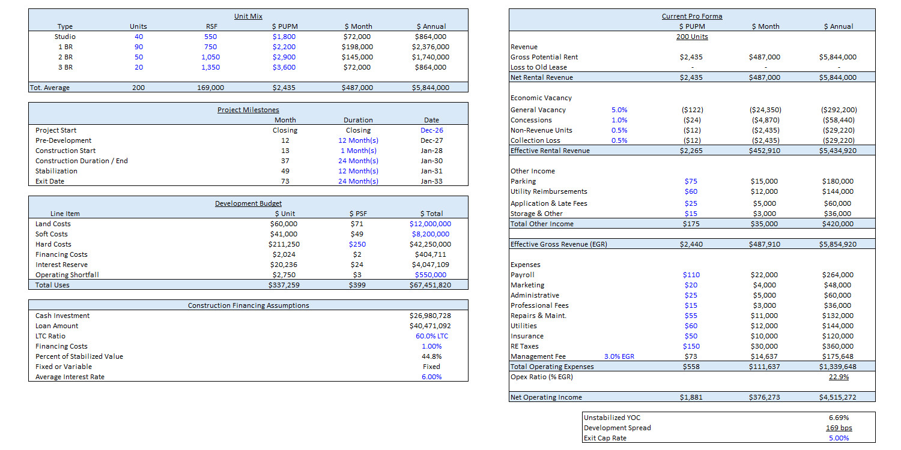901x450 pixels.
Task: Click the Pre-Development duration "12 Month(s)"
Action: 358,140
